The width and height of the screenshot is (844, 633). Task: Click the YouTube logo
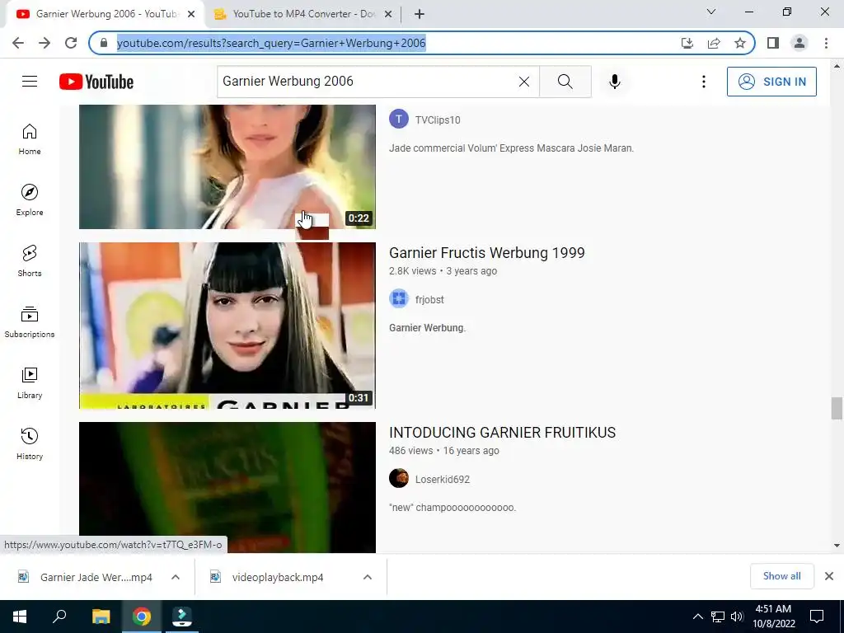[x=96, y=82]
